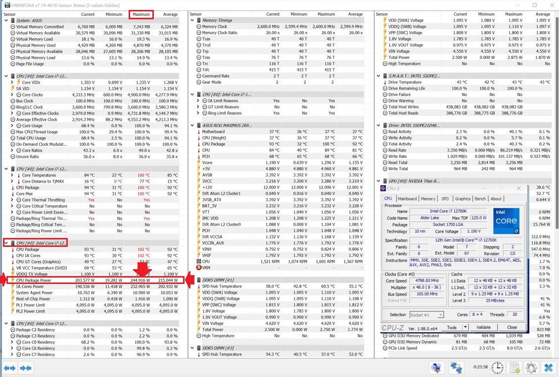
Task: Select the CPU Package Power row
Action: click(94, 281)
